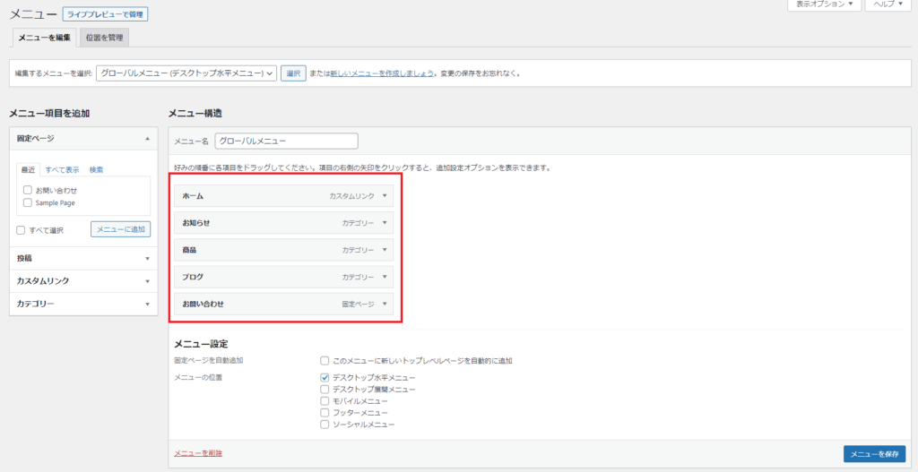Check the Sample Page checkbox
Viewport: 918px width, 472px height.
click(28, 203)
